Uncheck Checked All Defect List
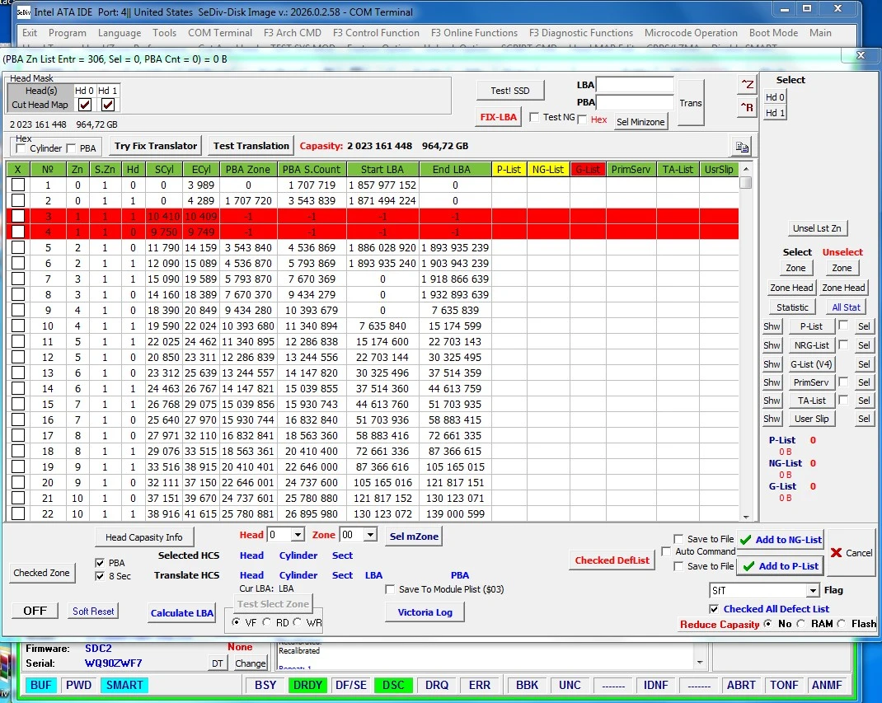The image size is (882, 703). pyautogui.click(x=714, y=609)
